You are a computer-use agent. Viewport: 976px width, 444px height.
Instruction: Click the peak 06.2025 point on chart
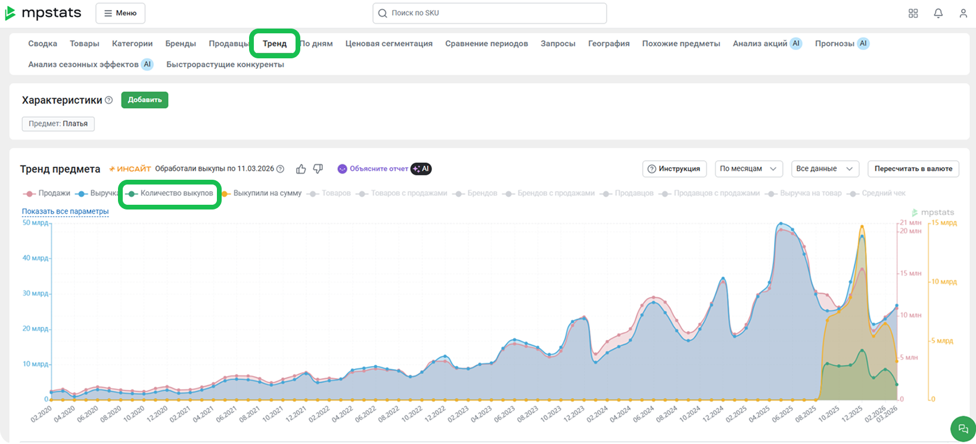coord(781,224)
